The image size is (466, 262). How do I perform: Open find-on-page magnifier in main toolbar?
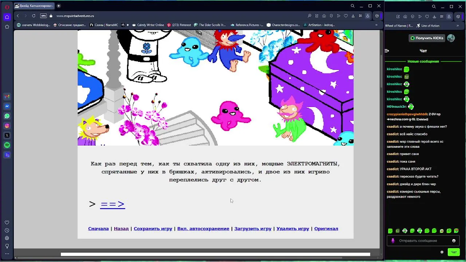(309, 16)
